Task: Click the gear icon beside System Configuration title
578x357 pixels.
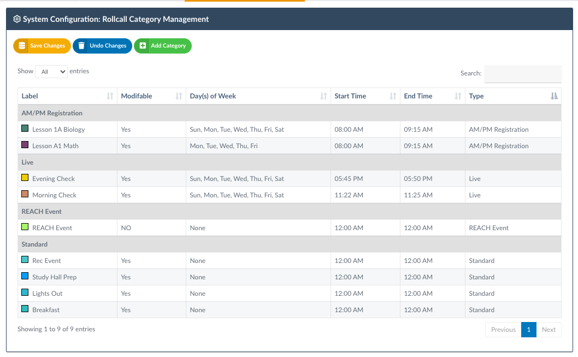Action: pos(17,19)
